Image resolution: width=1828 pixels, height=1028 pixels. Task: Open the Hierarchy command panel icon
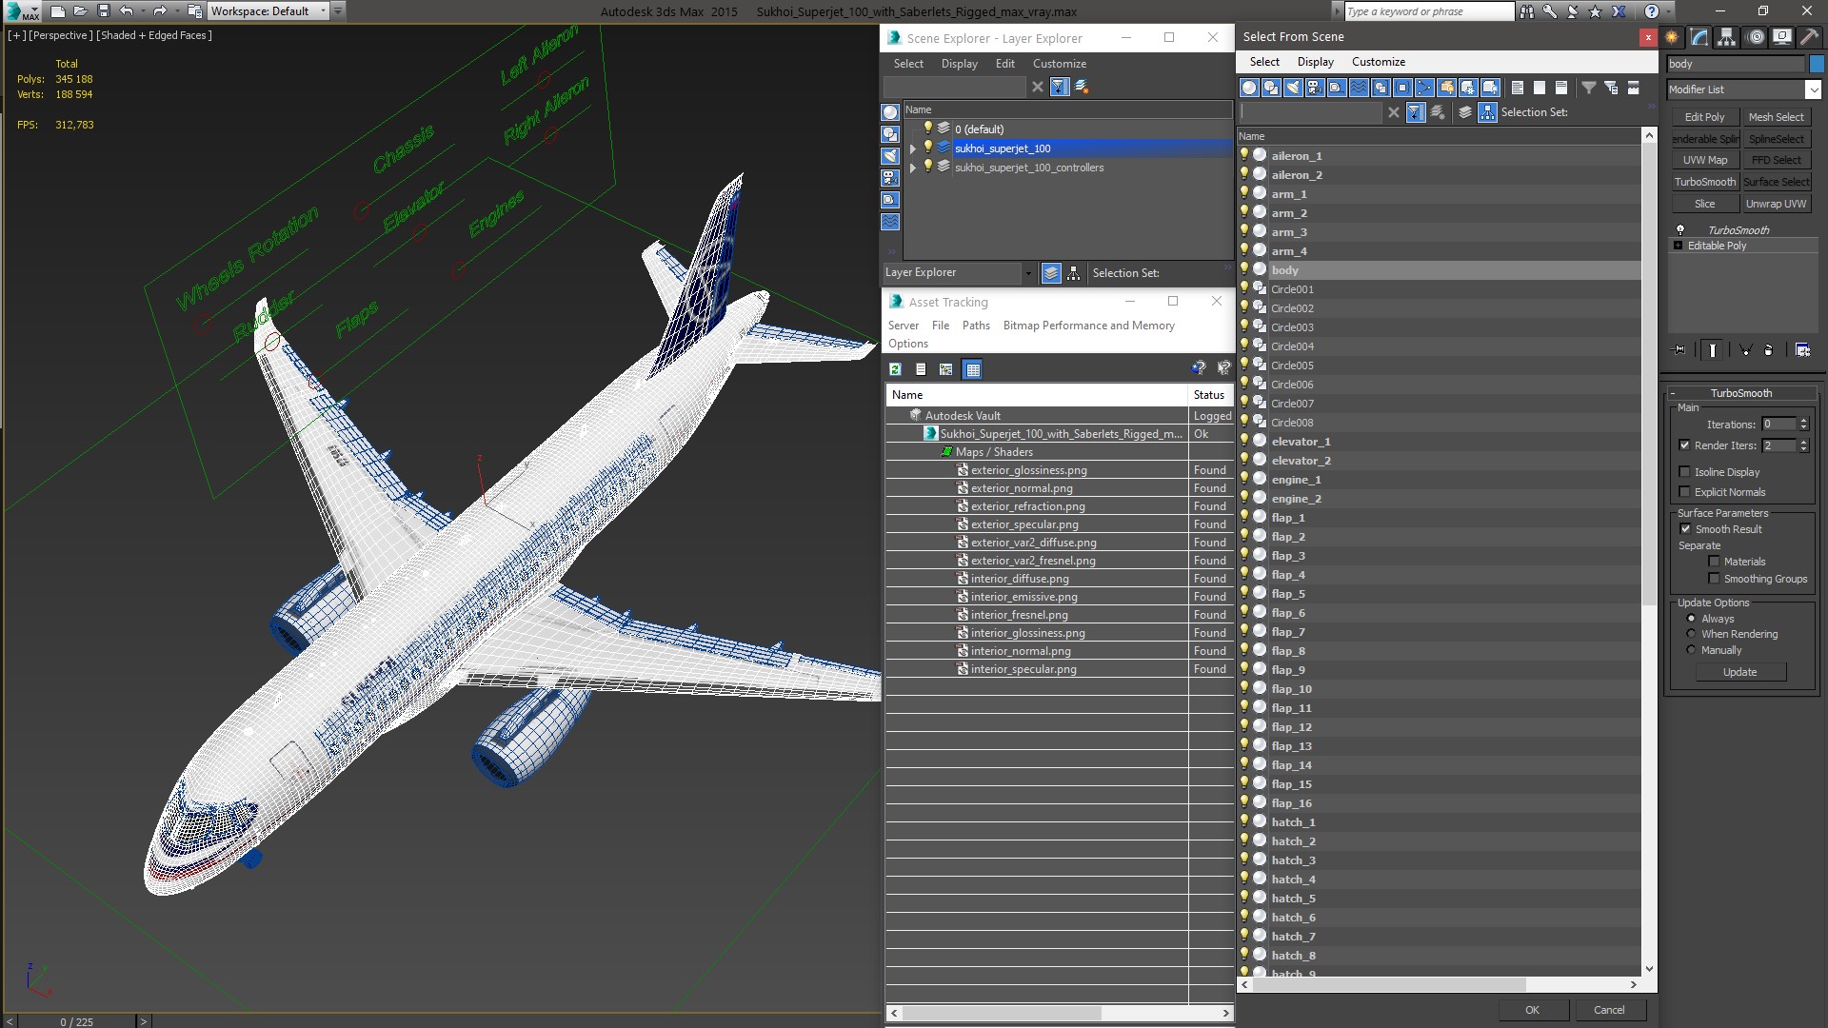click(1726, 37)
